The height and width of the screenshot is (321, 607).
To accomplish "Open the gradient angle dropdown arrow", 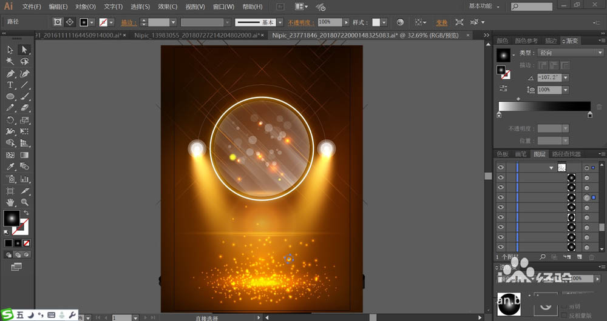I will point(566,78).
